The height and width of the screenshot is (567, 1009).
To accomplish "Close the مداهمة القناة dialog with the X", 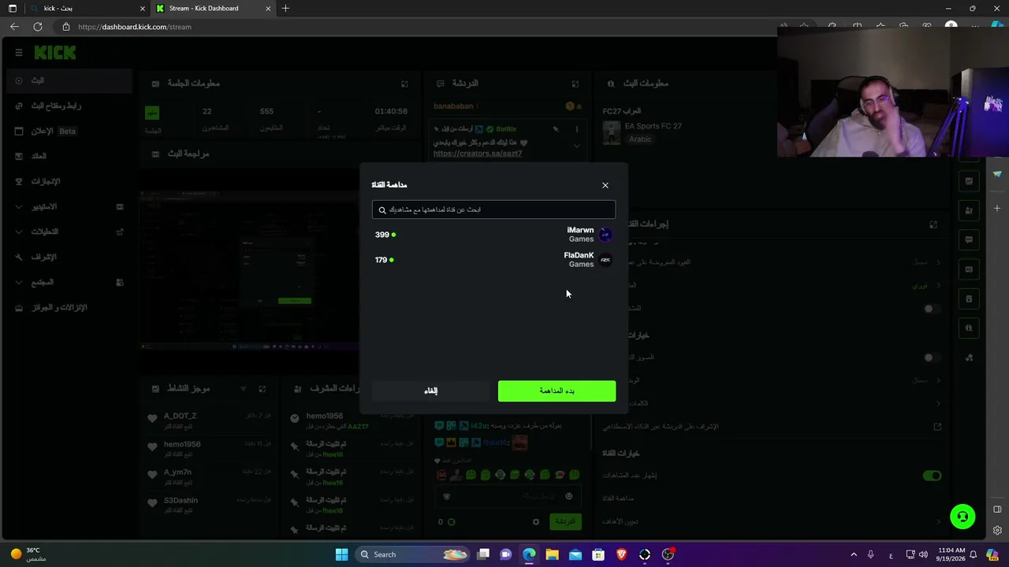I will pos(605,185).
